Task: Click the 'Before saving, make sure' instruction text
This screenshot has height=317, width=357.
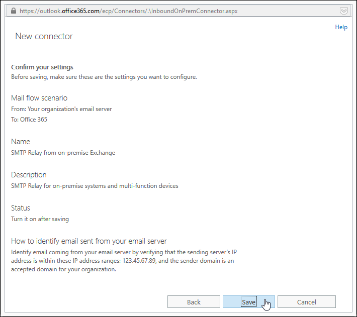Action: tap(104, 77)
